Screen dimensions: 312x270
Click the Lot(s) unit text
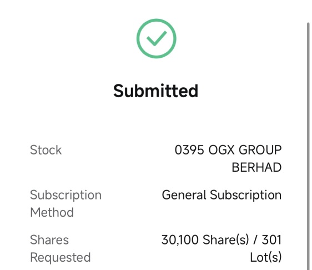click(266, 257)
